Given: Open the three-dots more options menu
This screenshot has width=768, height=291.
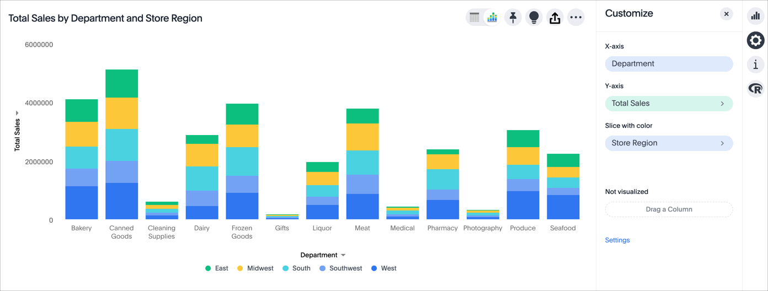Looking at the screenshot, I should [576, 18].
